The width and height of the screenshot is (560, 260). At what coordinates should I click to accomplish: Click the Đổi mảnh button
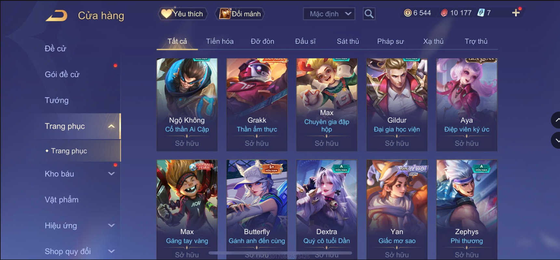[x=240, y=14]
